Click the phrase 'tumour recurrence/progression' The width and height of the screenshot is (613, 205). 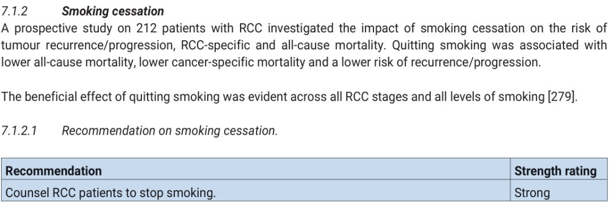pyautogui.click(x=87, y=45)
